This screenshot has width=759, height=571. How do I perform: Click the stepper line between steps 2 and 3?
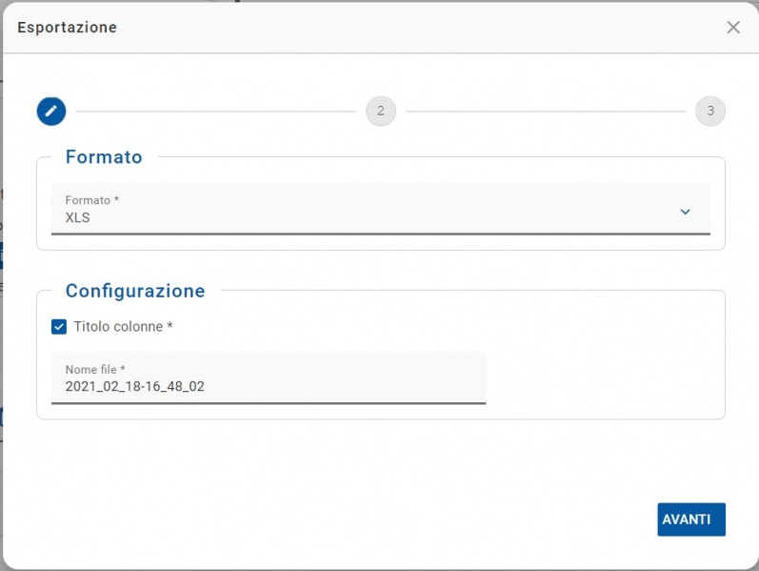(x=546, y=112)
